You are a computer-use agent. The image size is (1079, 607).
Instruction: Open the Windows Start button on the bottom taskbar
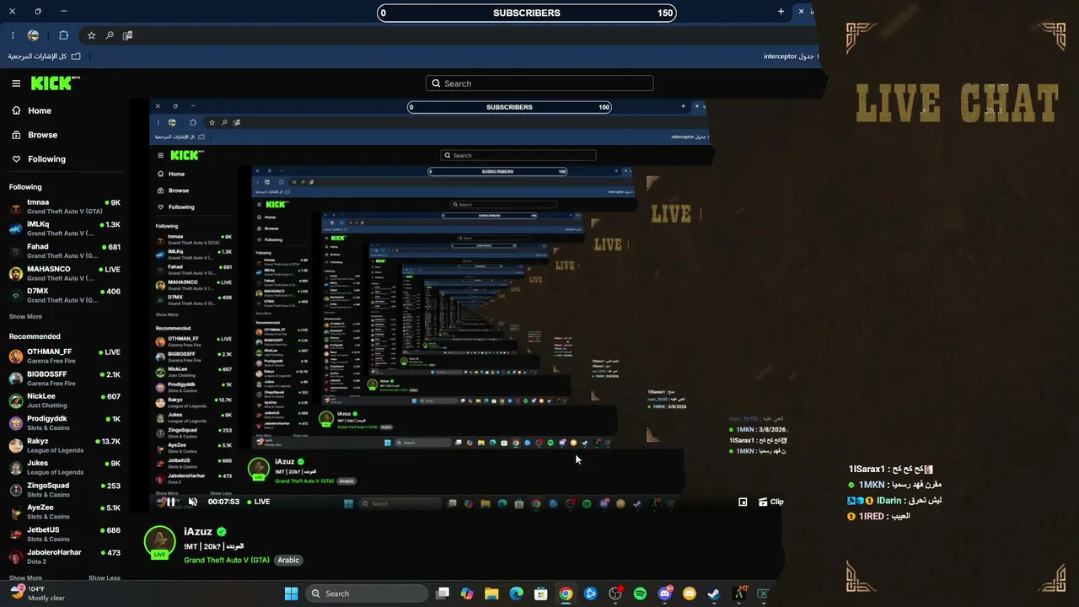click(291, 594)
